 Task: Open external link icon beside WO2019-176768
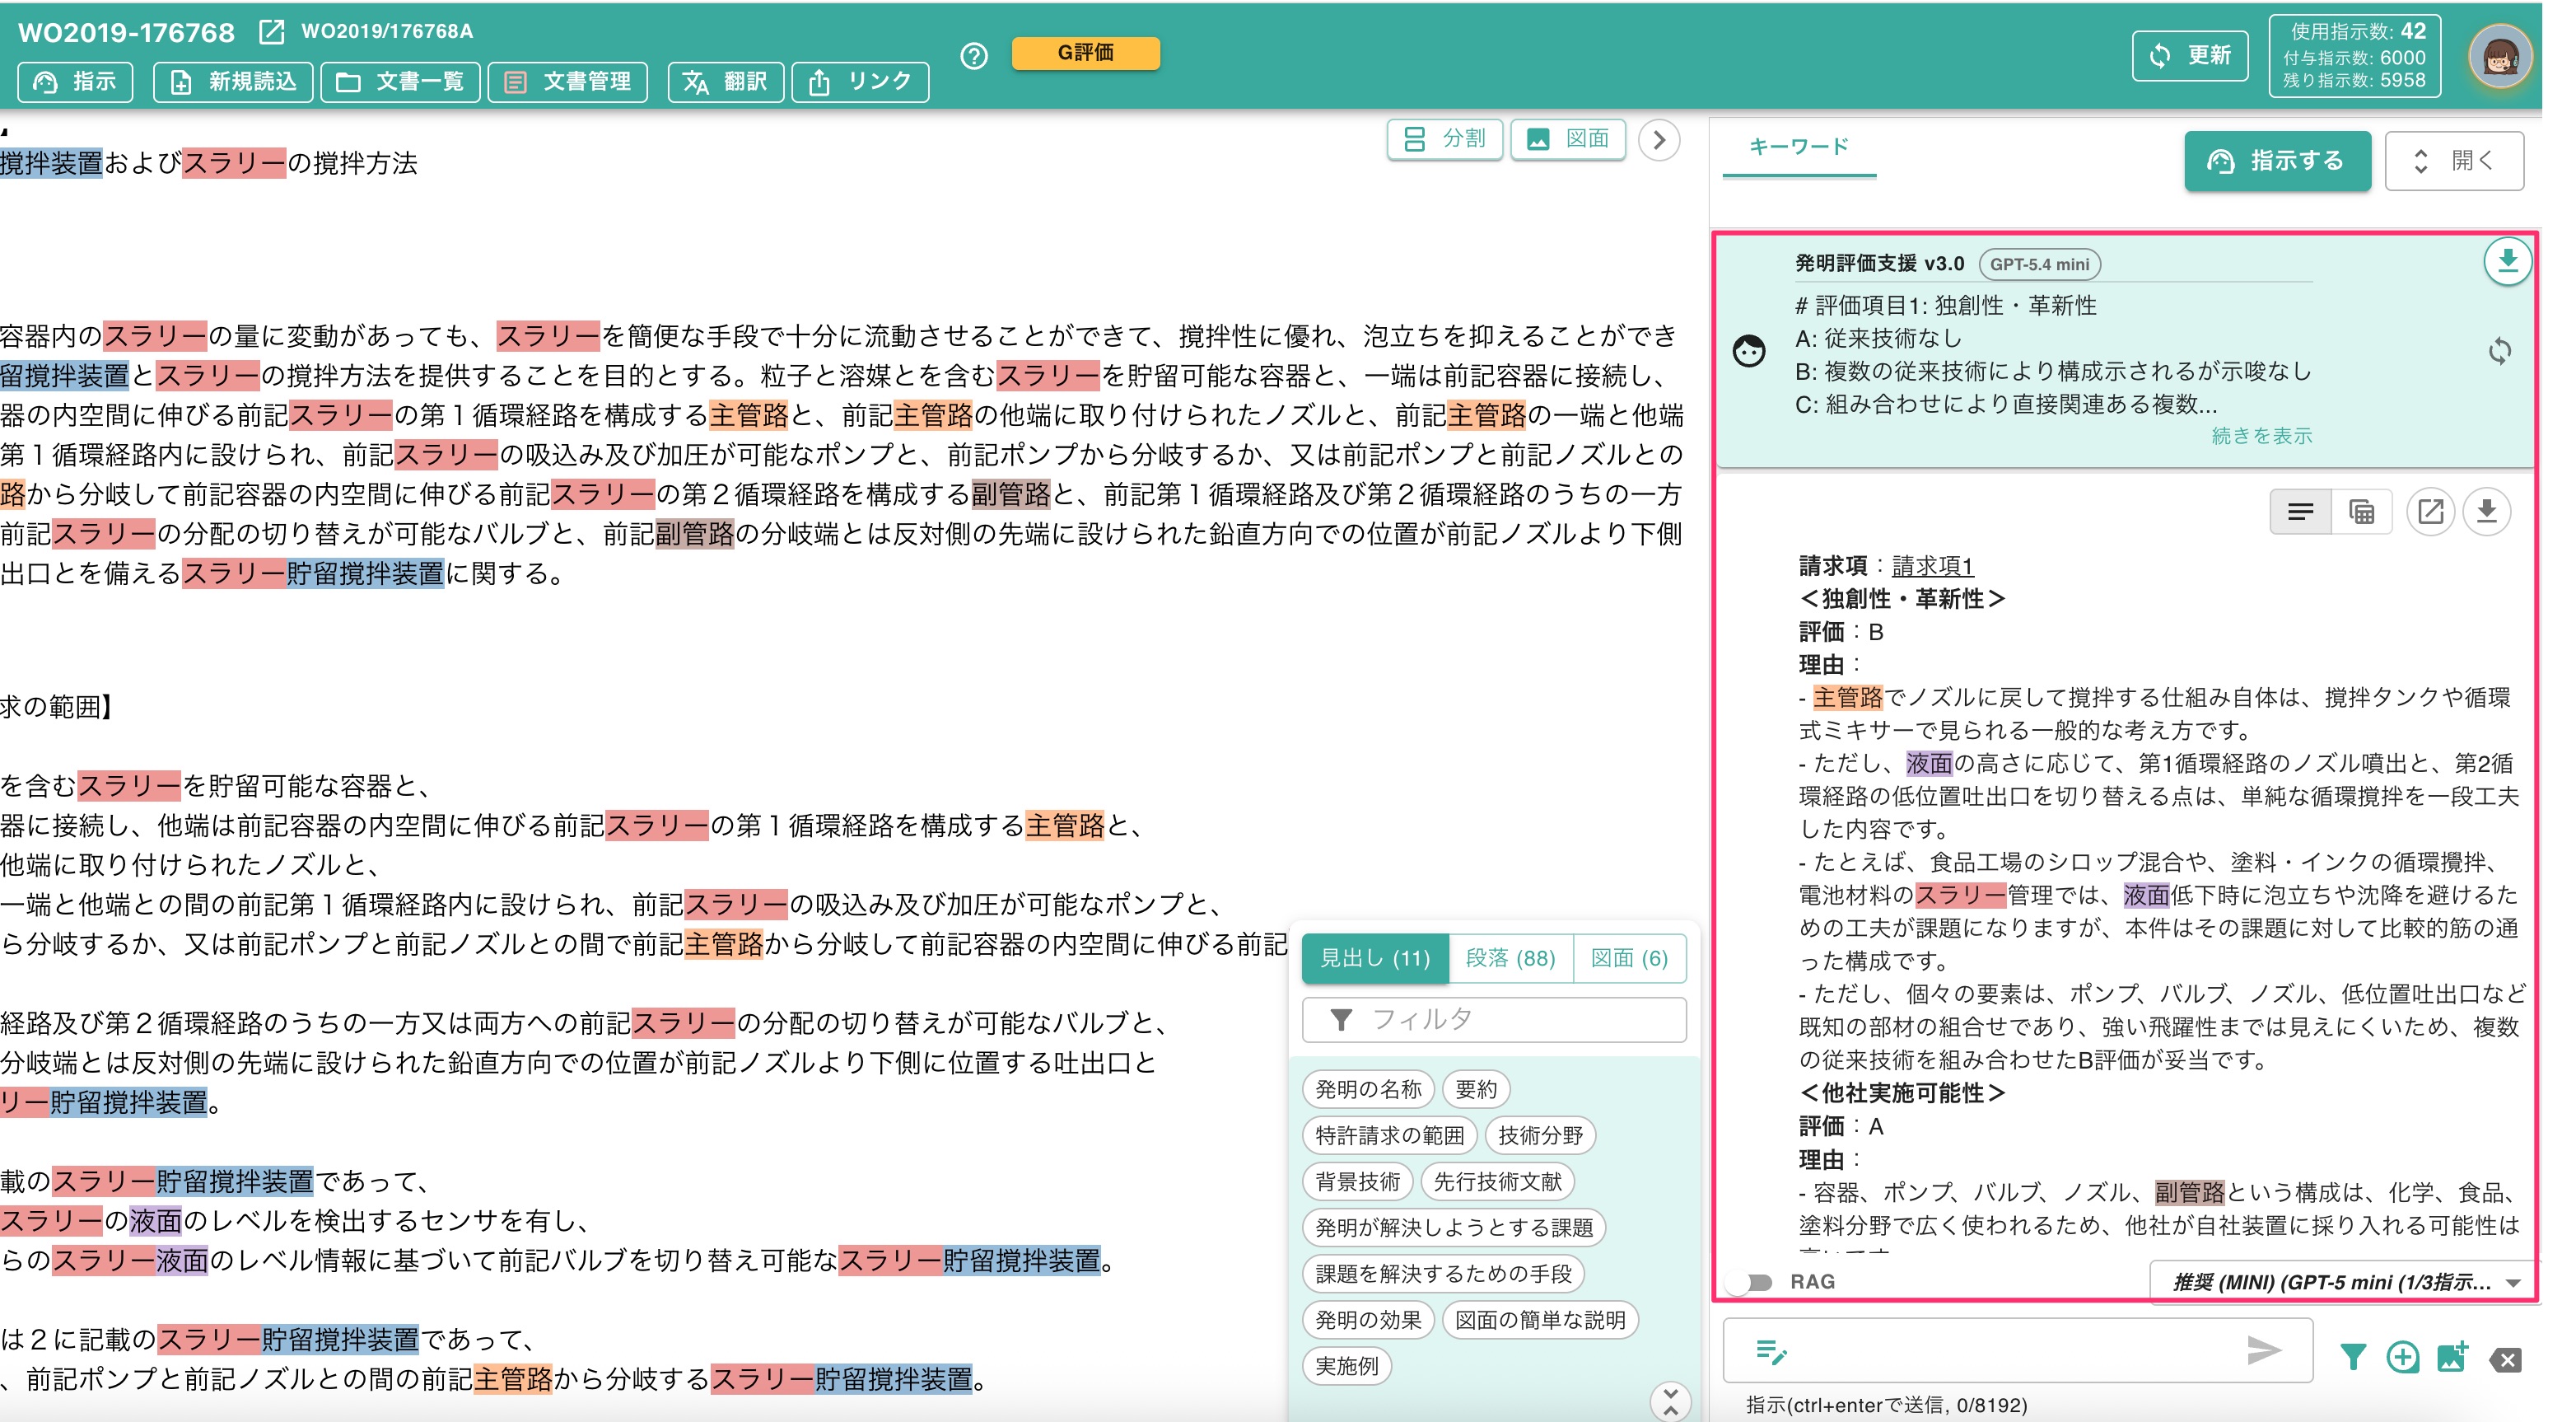tap(271, 32)
